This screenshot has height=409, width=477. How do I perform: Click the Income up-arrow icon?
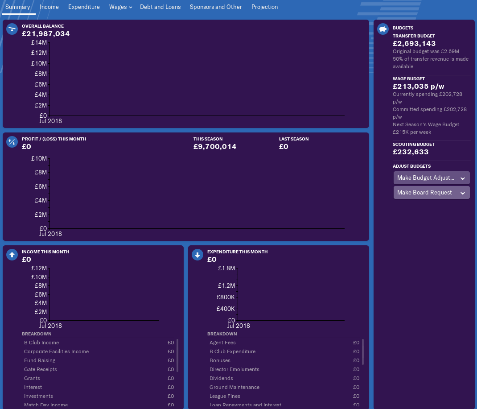[12, 255]
